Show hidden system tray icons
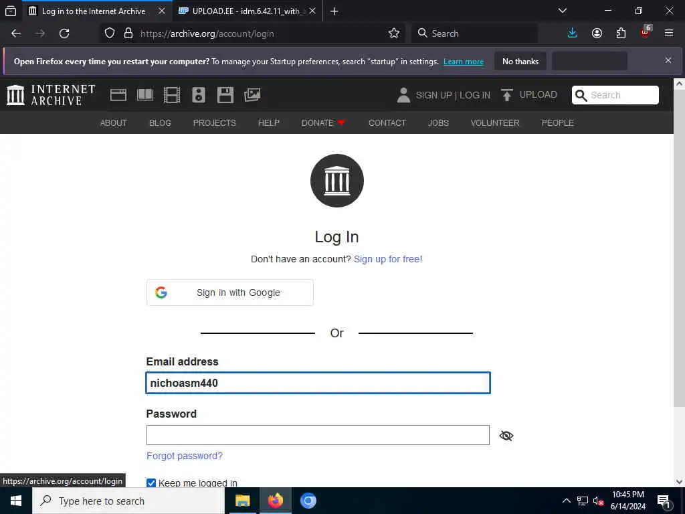Screen dimensions: 685x514 (566, 501)
